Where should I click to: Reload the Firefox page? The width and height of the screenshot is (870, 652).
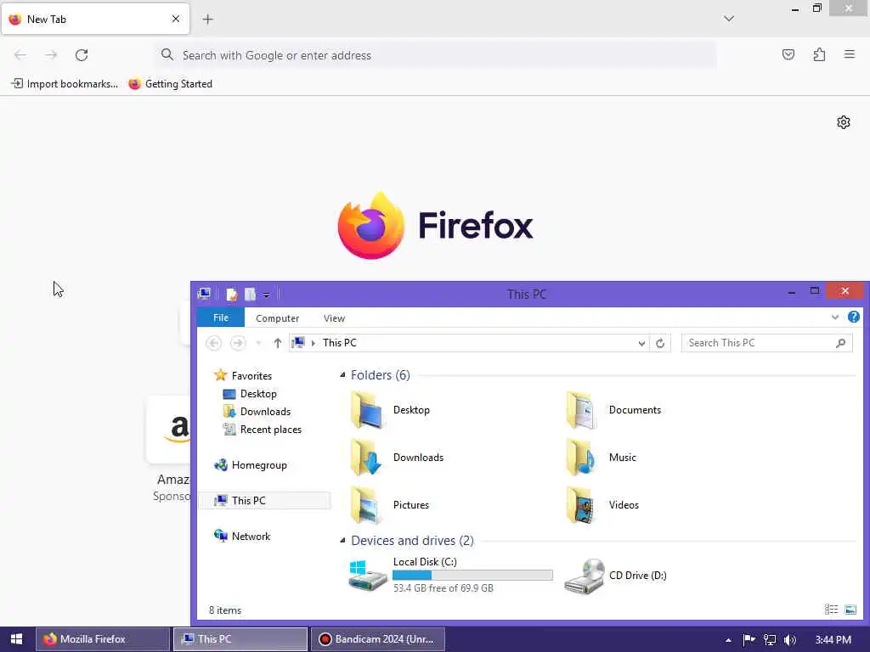pyautogui.click(x=82, y=55)
